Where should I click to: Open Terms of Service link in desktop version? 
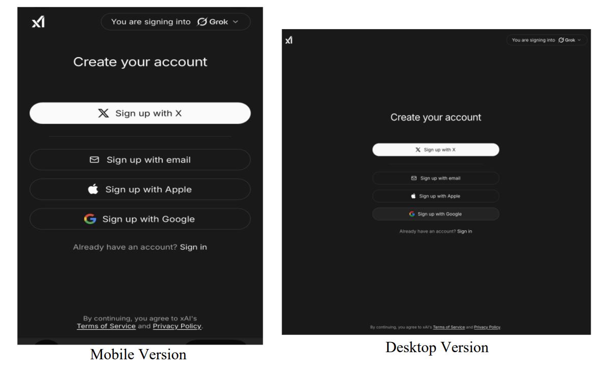tap(449, 327)
